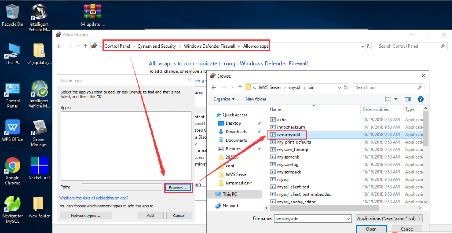Screen dimensions: 452x233
Task: Toggle the preview pane icon in Browse
Action: [407, 99]
